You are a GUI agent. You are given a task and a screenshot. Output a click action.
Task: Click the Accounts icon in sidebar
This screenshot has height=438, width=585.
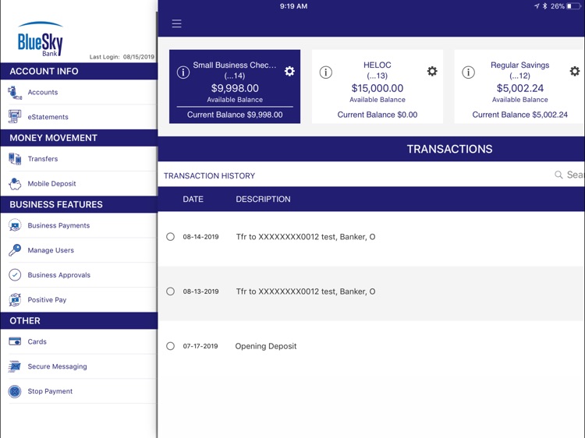[x=15, y=93]
